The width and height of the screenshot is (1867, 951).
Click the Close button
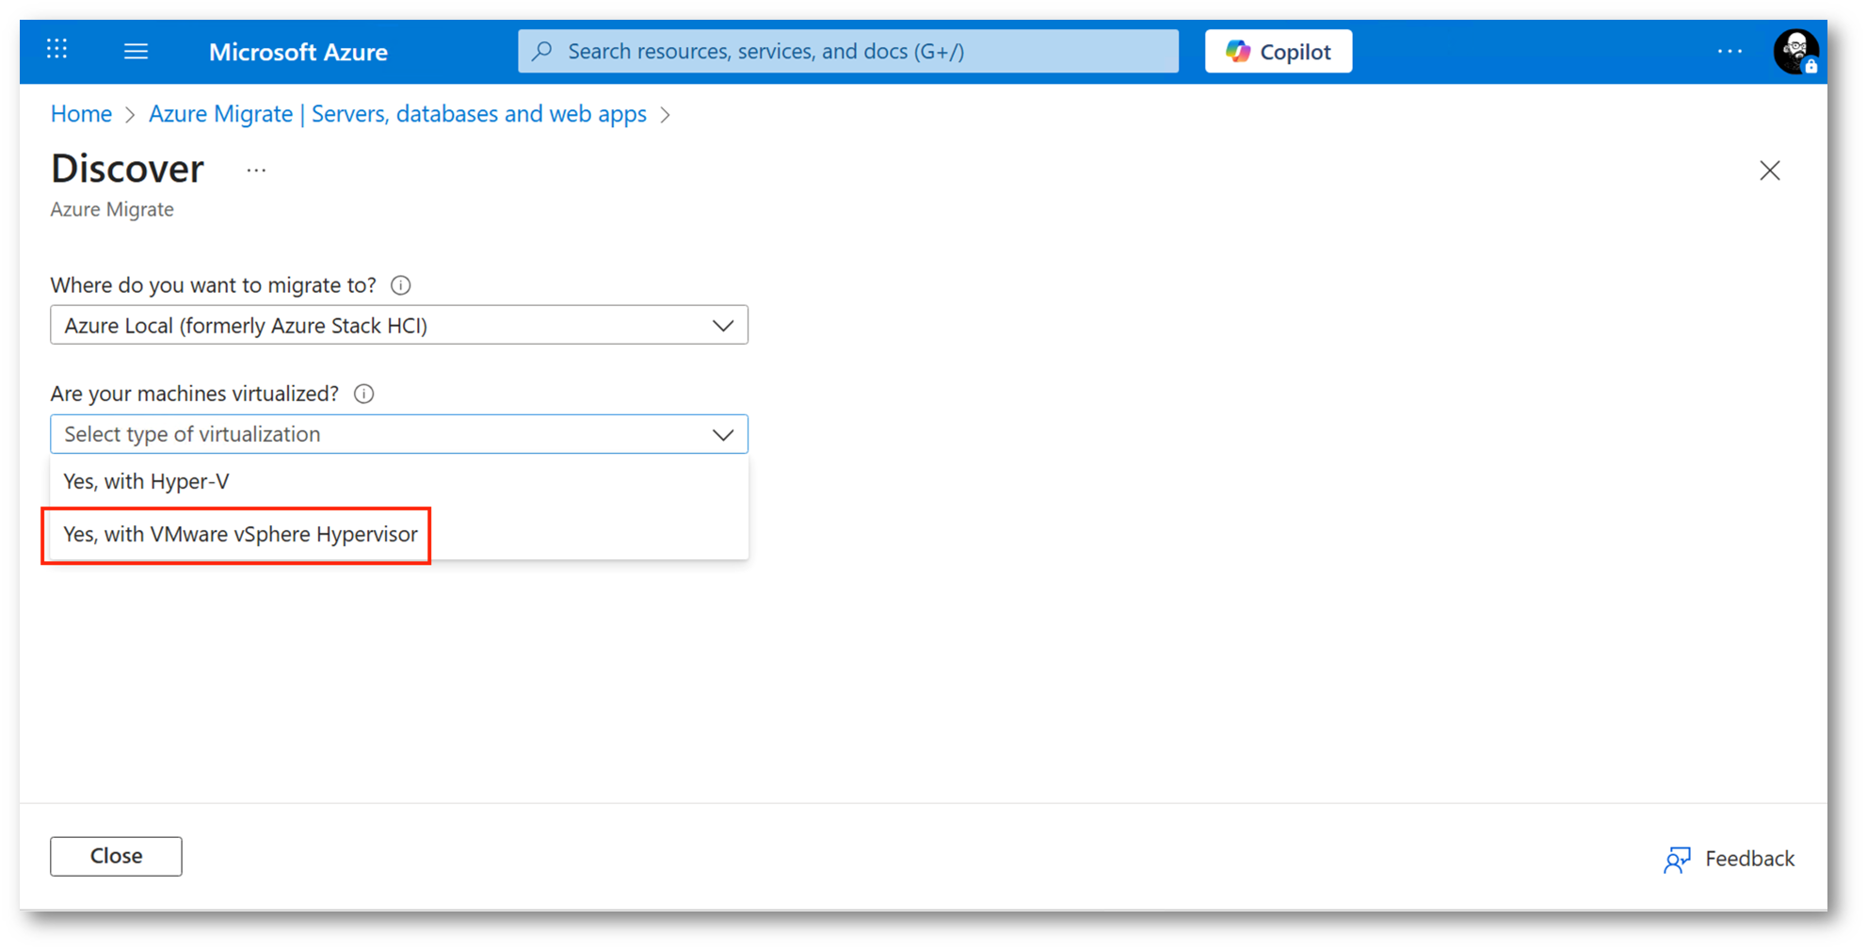pos(116,856)
